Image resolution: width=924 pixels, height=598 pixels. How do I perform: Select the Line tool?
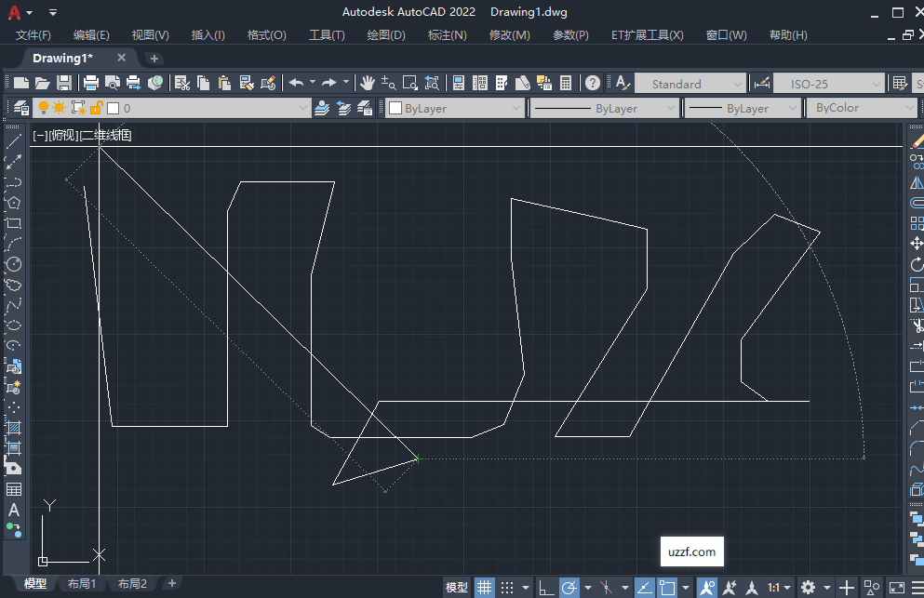(x=12, y=142)
